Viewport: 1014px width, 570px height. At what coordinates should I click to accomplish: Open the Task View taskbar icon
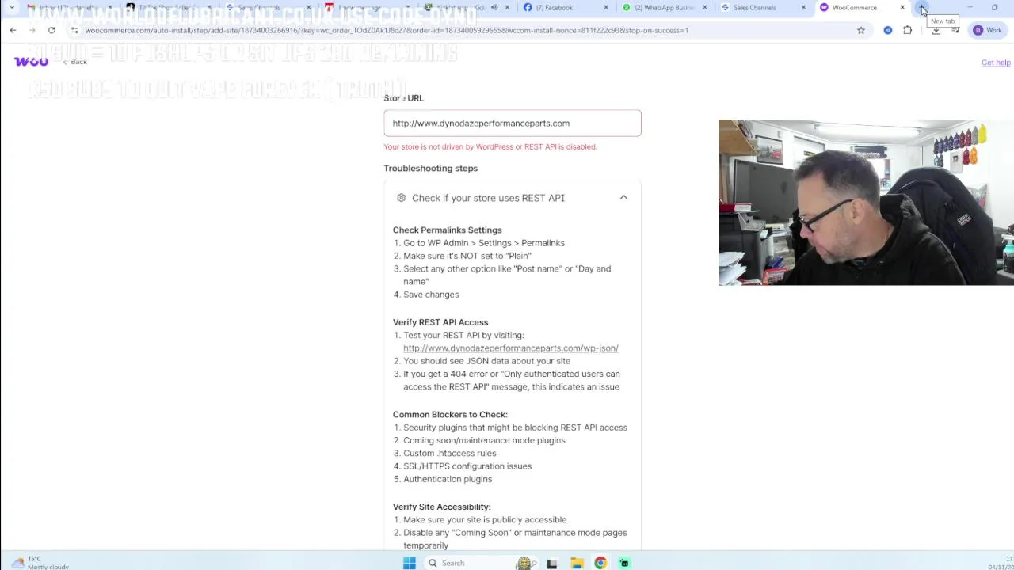coord(552,563)
